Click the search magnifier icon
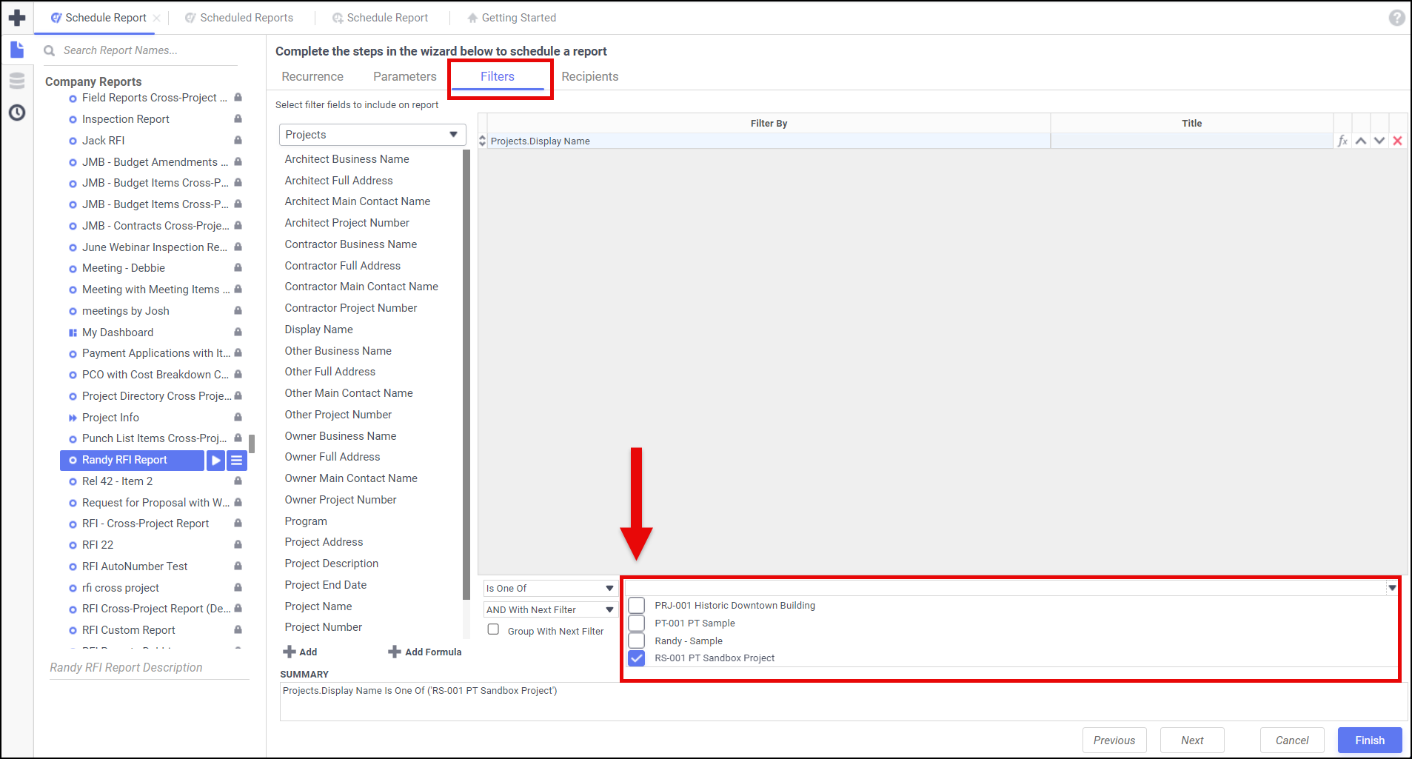The image size is (1412, 759). 50,50
